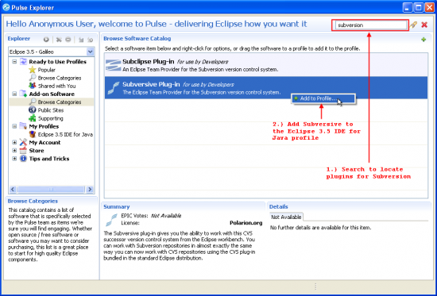Choose Add to Profile from context menu
437x296 pixels.
(x=323, y=98)
